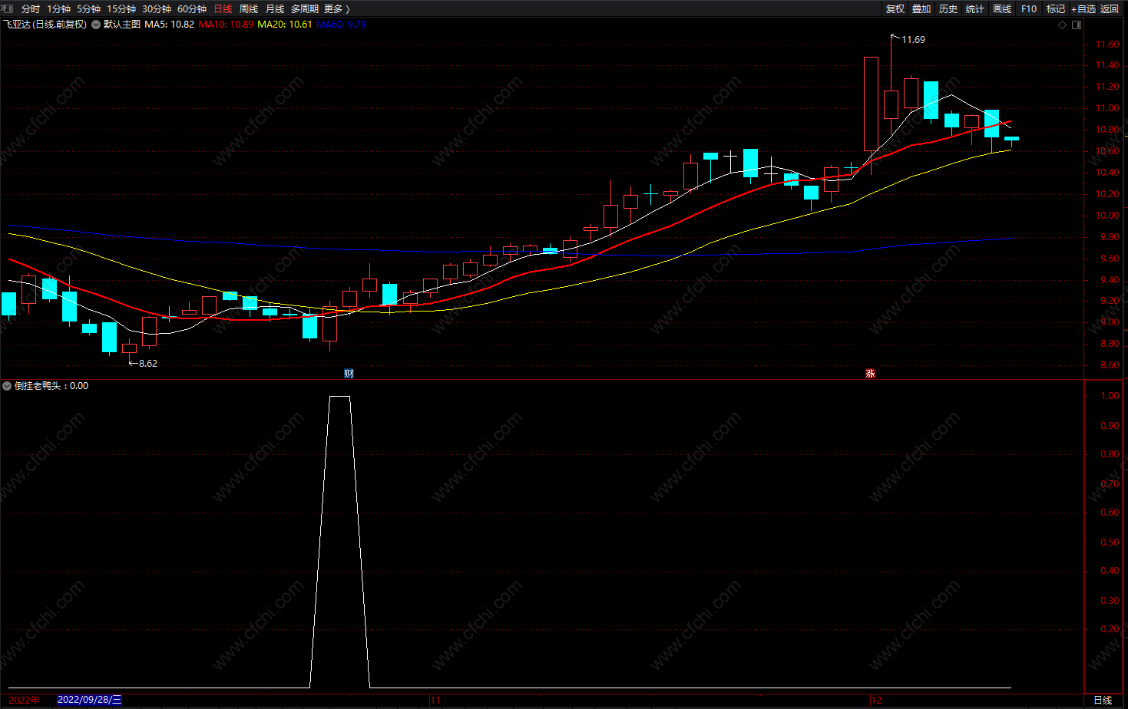The width and height of the screenshot is (1128, 709).
Task: Click the 飞亚达 (日线.前复权) stock title
Action: (x=45, y=25)
